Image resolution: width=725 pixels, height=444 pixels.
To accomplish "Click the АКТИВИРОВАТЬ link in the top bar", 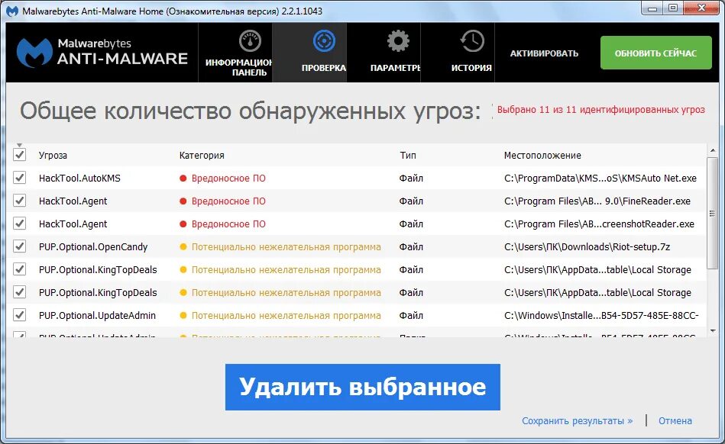I will pos(544,53).
